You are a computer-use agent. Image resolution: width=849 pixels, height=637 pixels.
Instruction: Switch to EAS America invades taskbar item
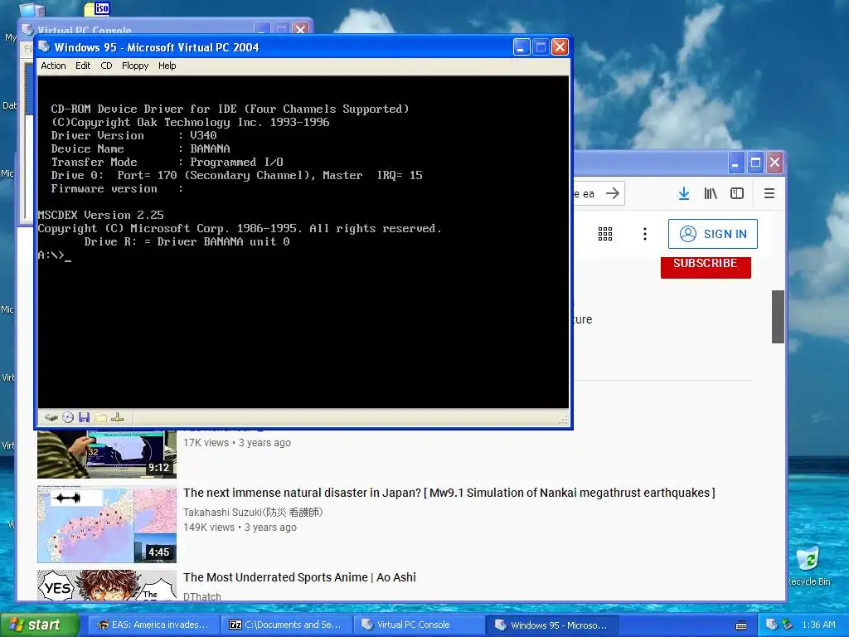153,625
